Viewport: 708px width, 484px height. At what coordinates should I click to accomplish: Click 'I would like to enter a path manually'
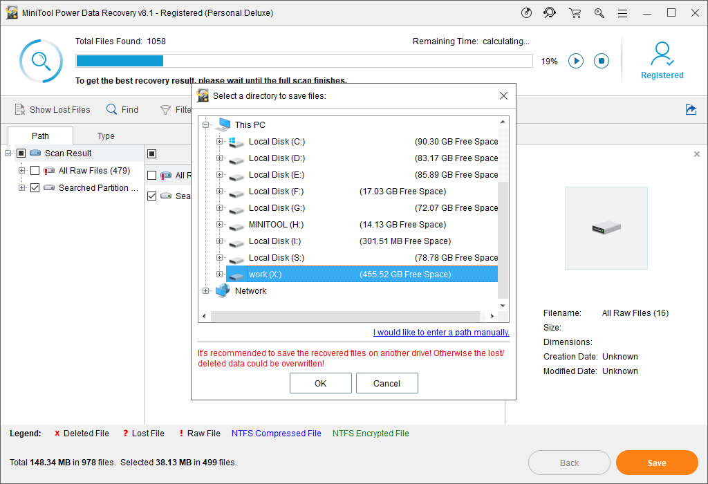click(x=441, y=333)
